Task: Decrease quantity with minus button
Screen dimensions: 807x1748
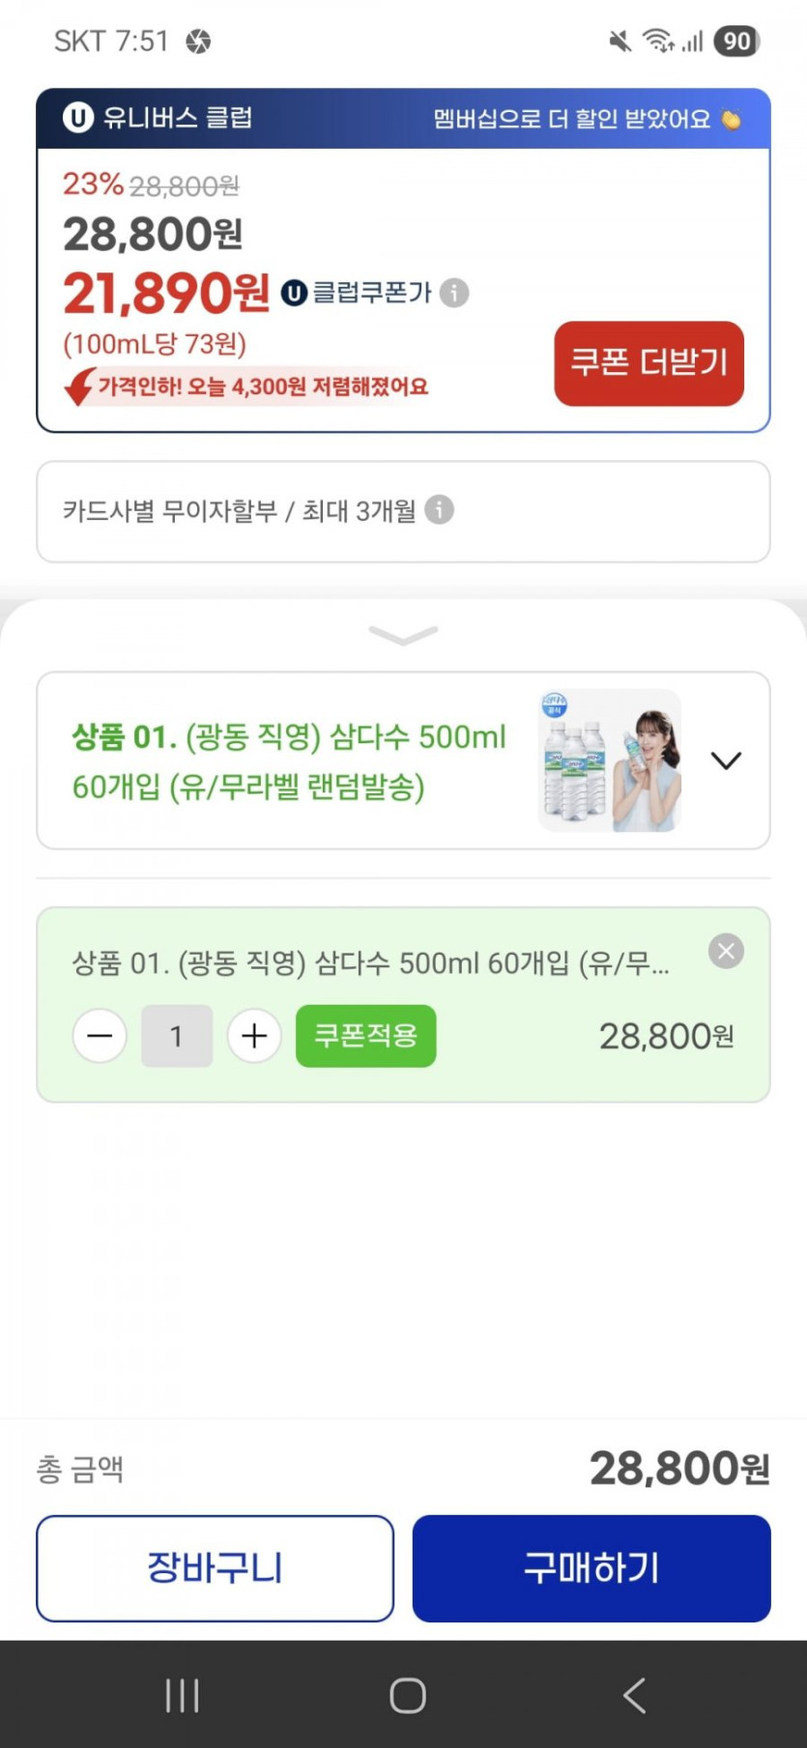Action: pos(100,1036)
